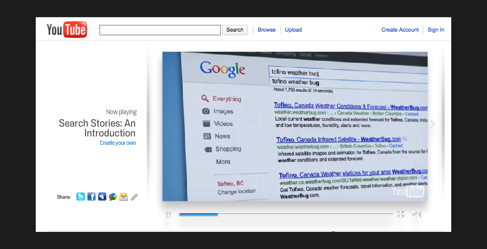The image size is (487, 249).
Task: Click the 'Share:' label
Action: [x=64, y=197]
